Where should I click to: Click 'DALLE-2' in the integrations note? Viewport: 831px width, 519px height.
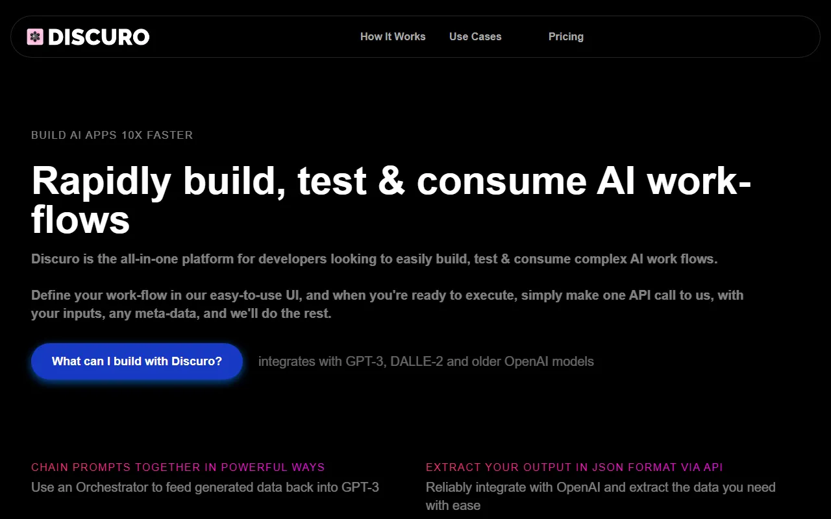417,361
